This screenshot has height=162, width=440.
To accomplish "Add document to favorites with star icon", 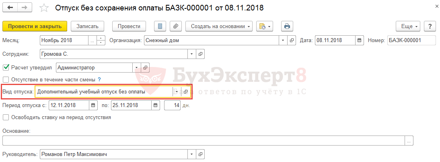I will coord(44,8).
